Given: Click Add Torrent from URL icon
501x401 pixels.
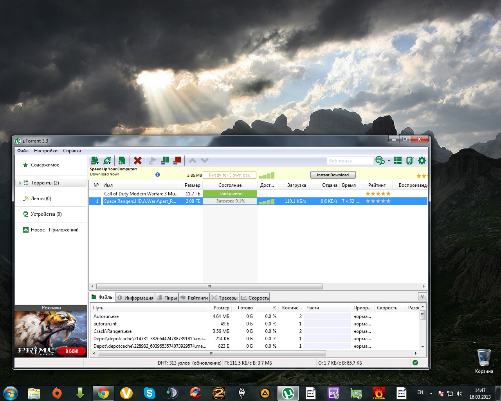Looking at the screenshot, I should (x=107, y=161).
